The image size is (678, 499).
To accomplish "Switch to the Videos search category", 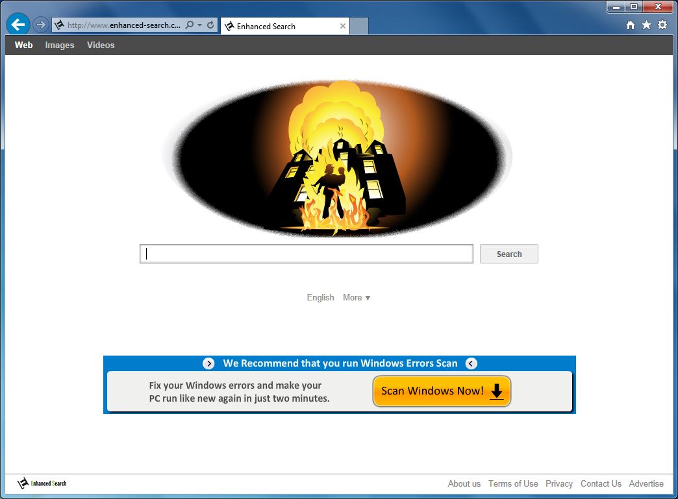I will coord(101,45).
